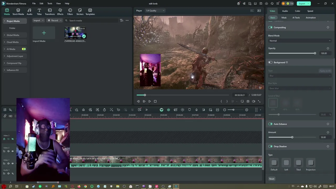
Task: Open the Record dropdown
Action: (x=54, y=20)
